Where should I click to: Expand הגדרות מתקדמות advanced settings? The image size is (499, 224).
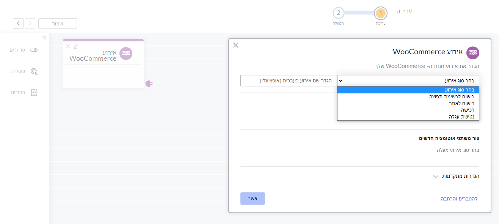[x=456, y=176]
